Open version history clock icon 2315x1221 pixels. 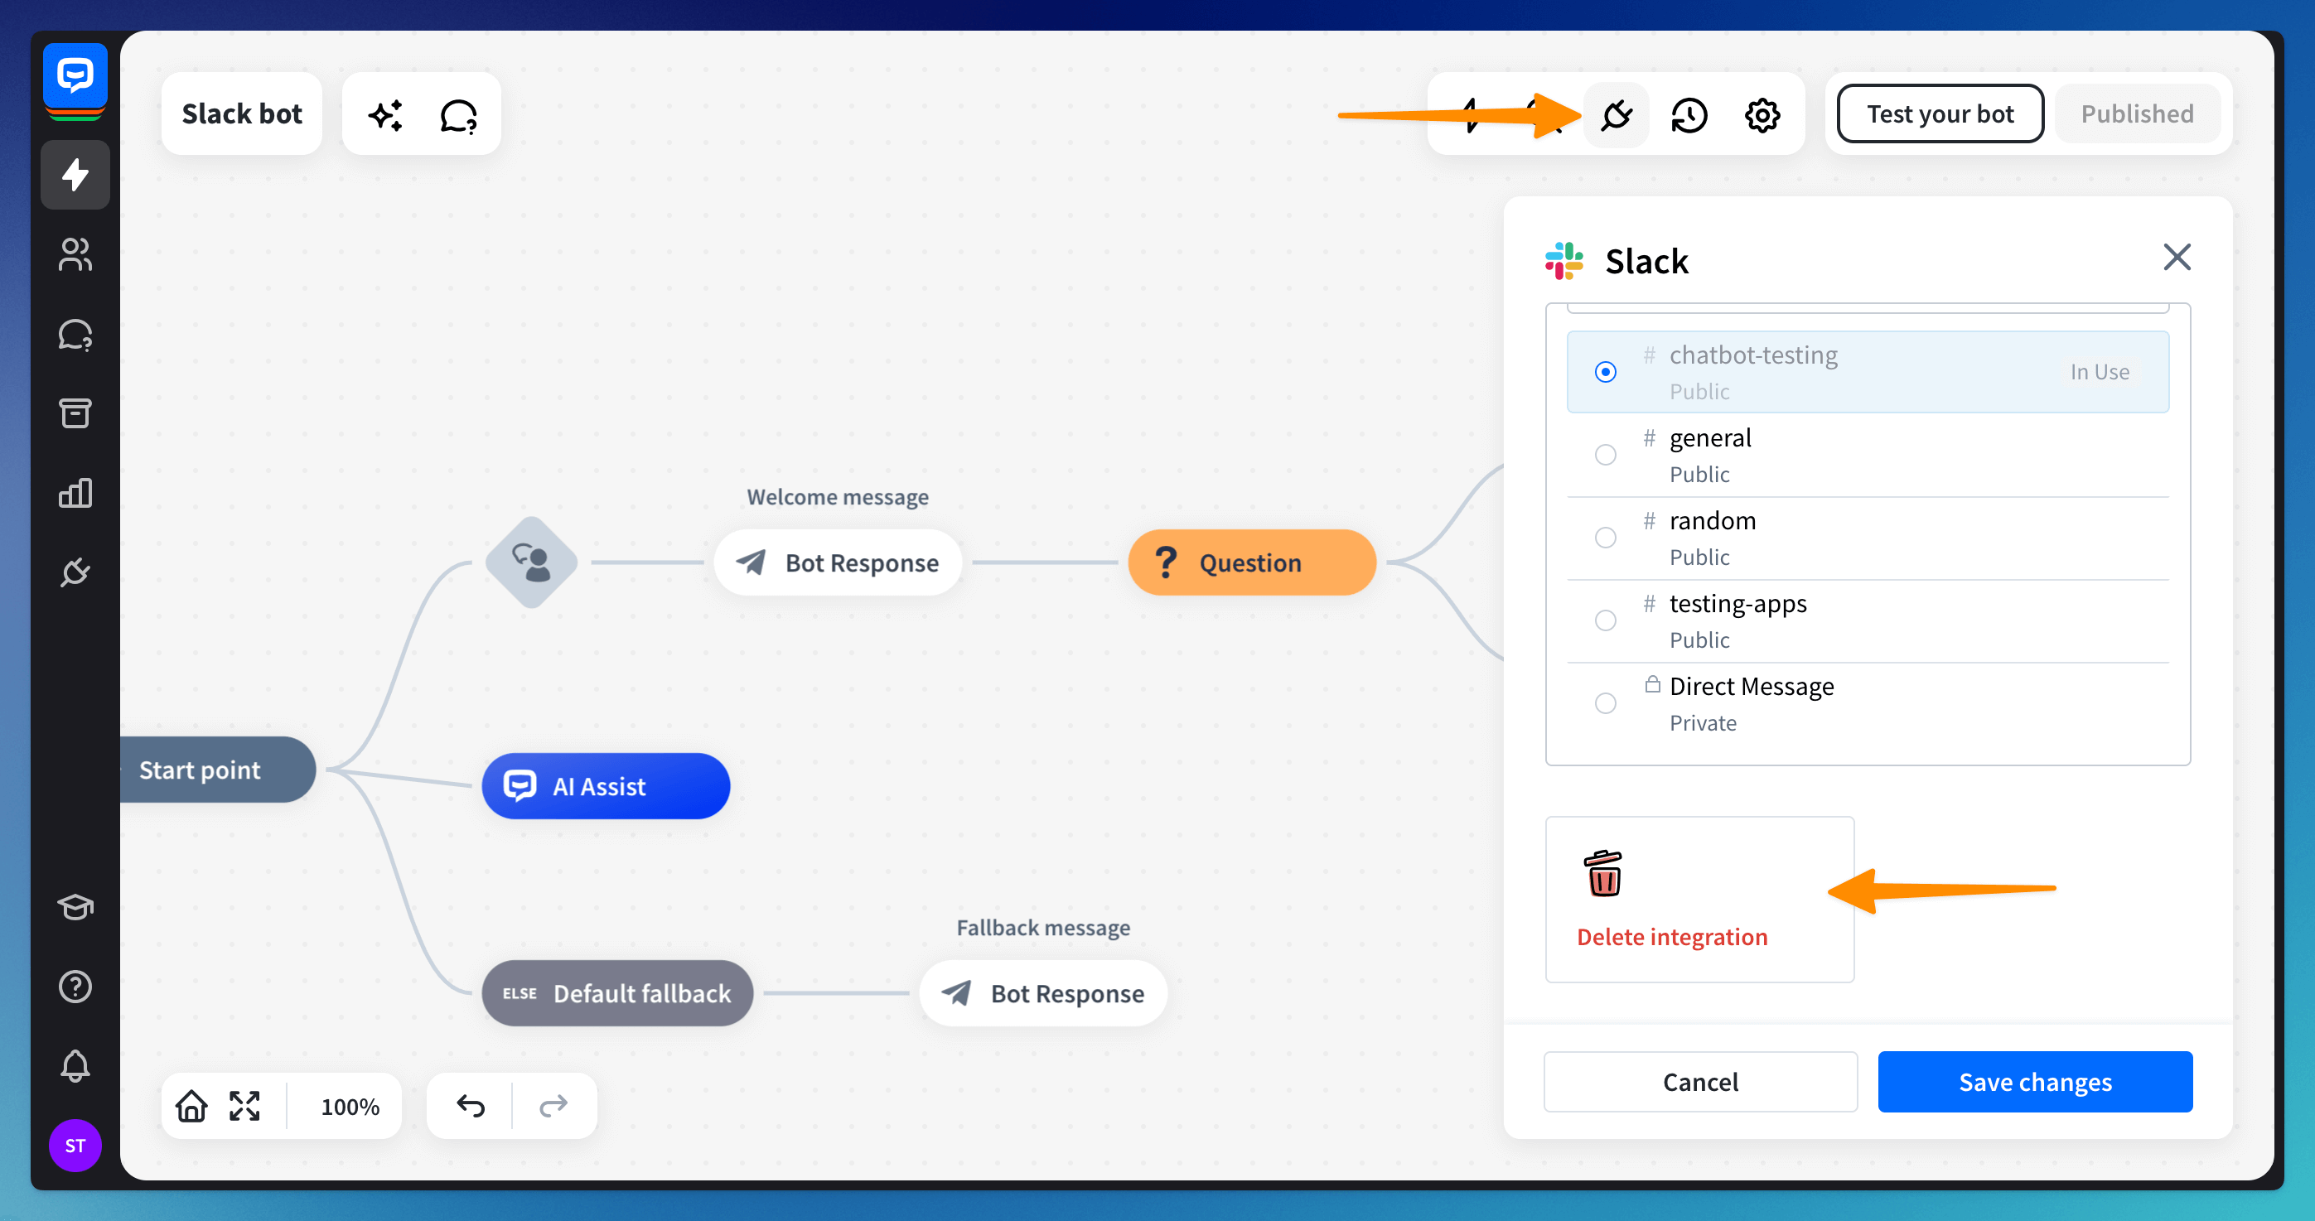[1689, 115]
